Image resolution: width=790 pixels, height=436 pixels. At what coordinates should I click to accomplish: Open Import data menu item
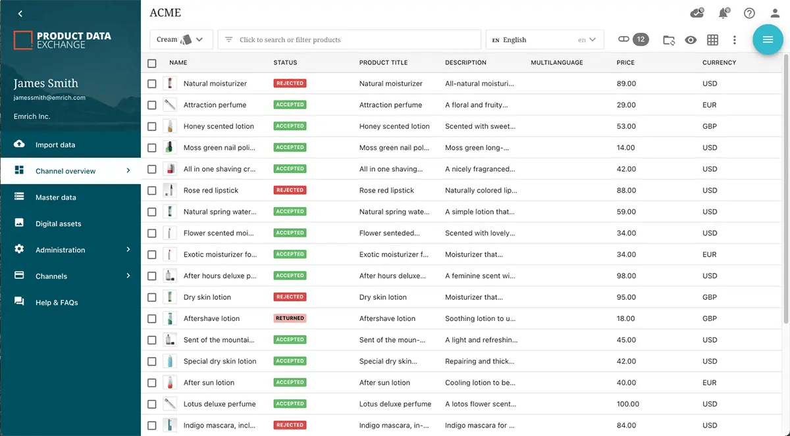click(70, 145)
